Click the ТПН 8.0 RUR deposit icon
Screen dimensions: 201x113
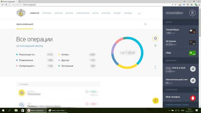pyautogui.click(x=193, y=69)
